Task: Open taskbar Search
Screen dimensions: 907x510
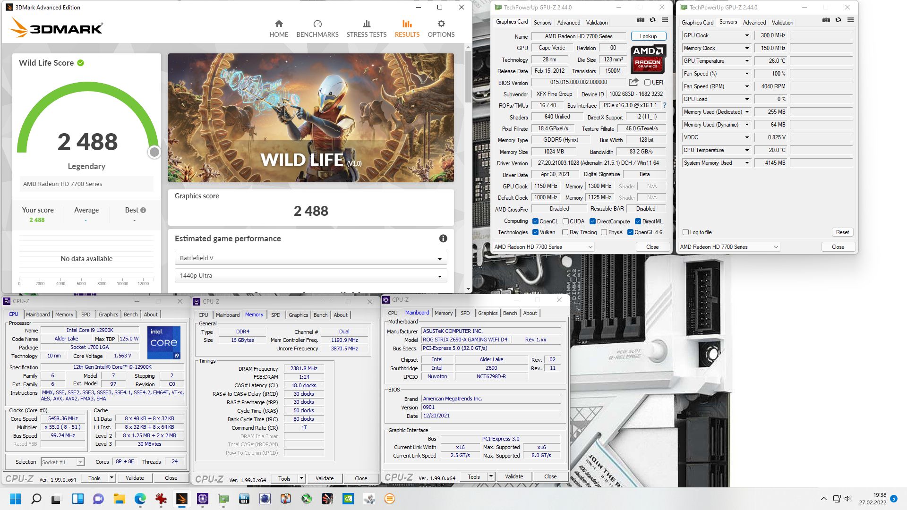Action: pyautogui.click(x=36, y=499)
